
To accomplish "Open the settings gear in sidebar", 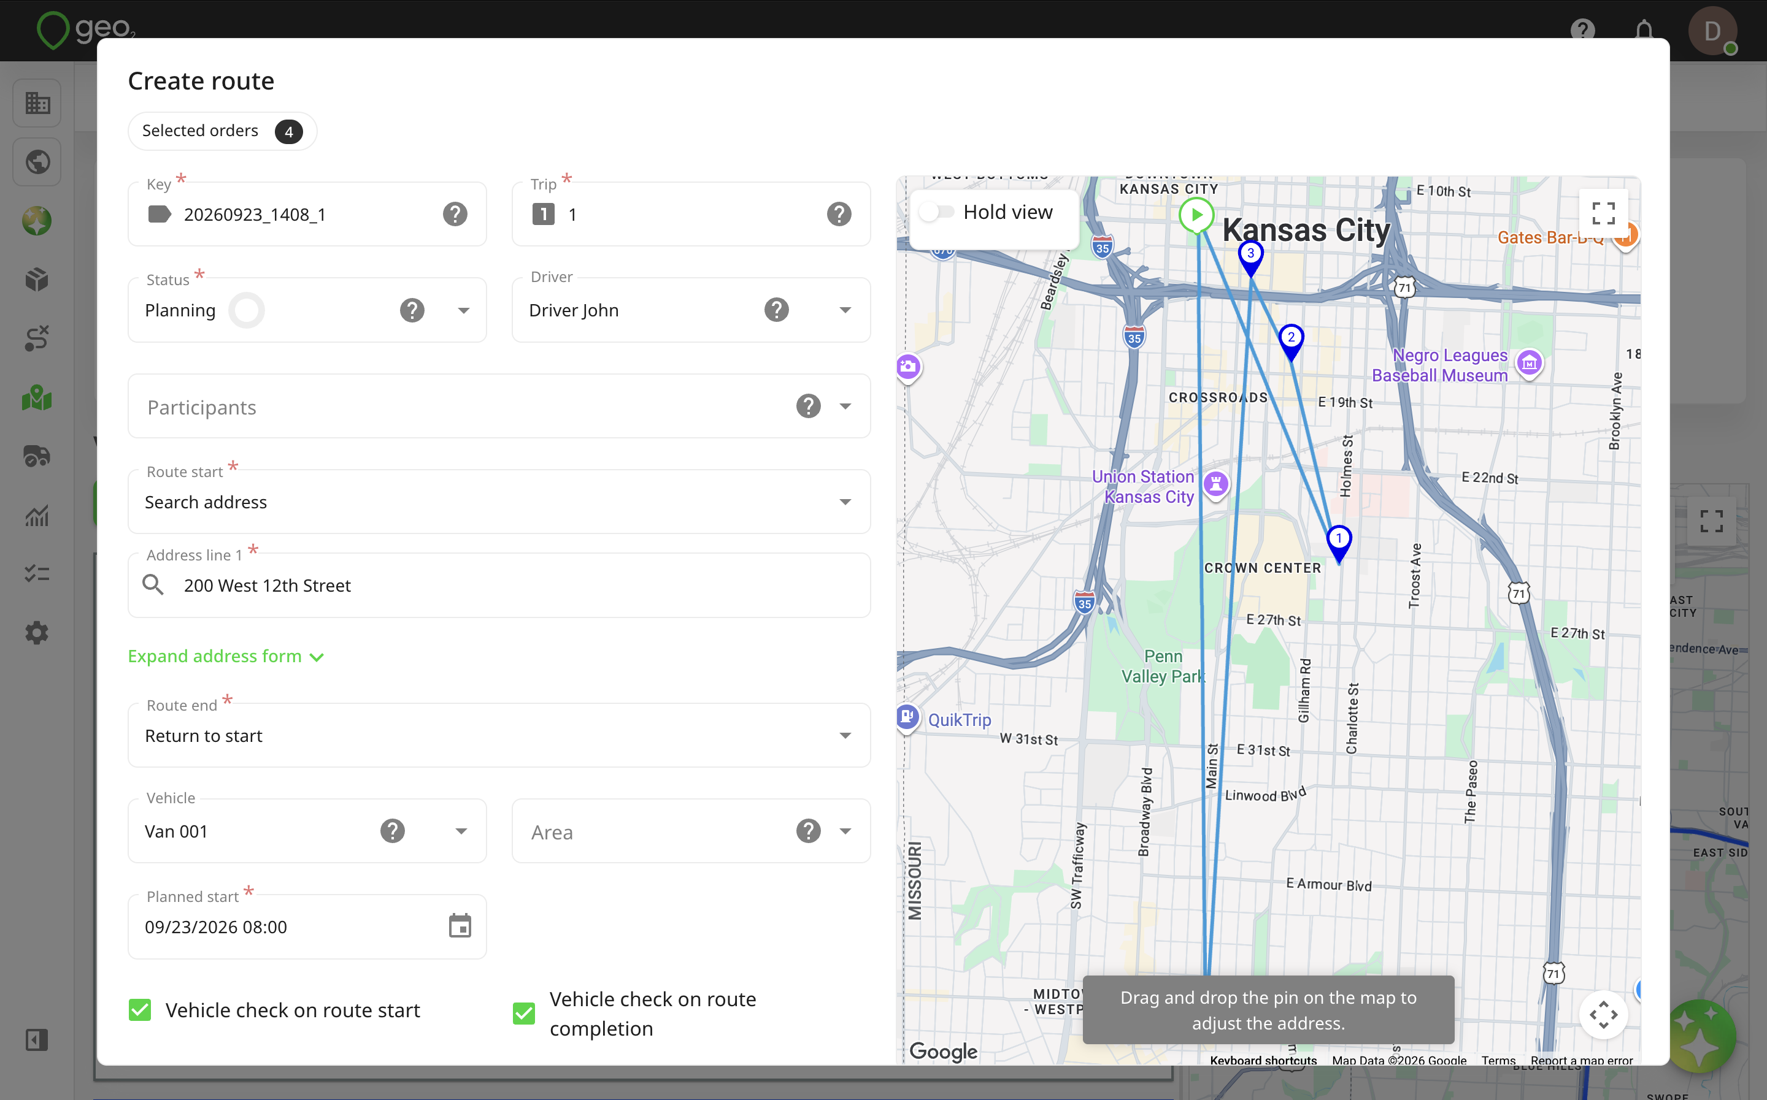I will click(x=36, y=633).
